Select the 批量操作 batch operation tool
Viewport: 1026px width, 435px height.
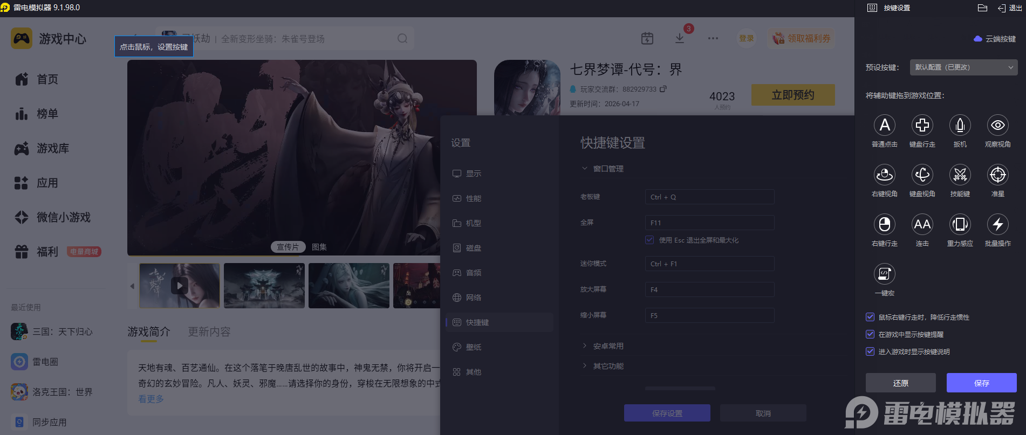tap(998, 224)
